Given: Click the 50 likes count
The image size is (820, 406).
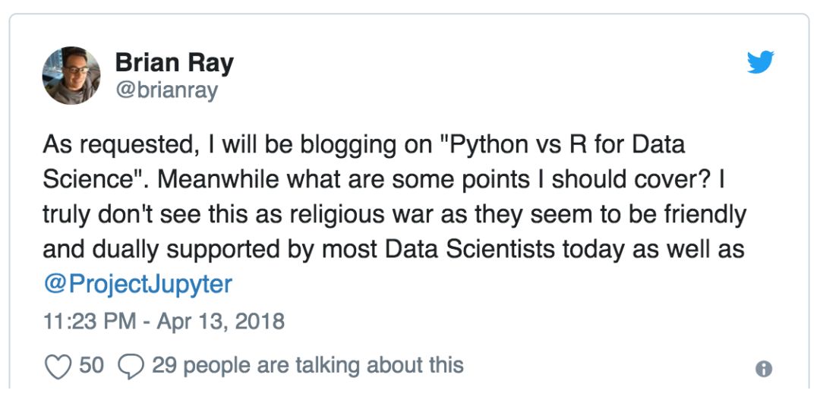Looking at the screenshot, I should click(x=92, y=365).
